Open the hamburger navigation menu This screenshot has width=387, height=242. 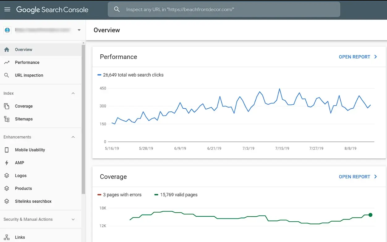point(7,10)
